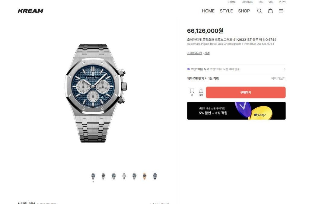Open the 고객센터 customer center link
Image resolution: width=309 pixels, height=204 pixels.
click(231, 2)
